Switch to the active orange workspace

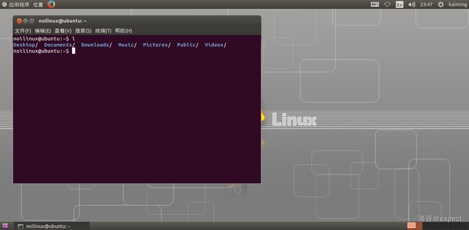click(411, 226)
